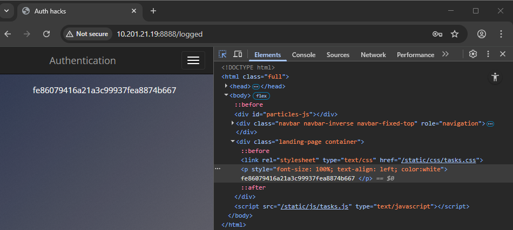Select the DOCTYPE html line
Viewport: 513px width, 230px height.
pyautogui.click(x=248, y=68)
